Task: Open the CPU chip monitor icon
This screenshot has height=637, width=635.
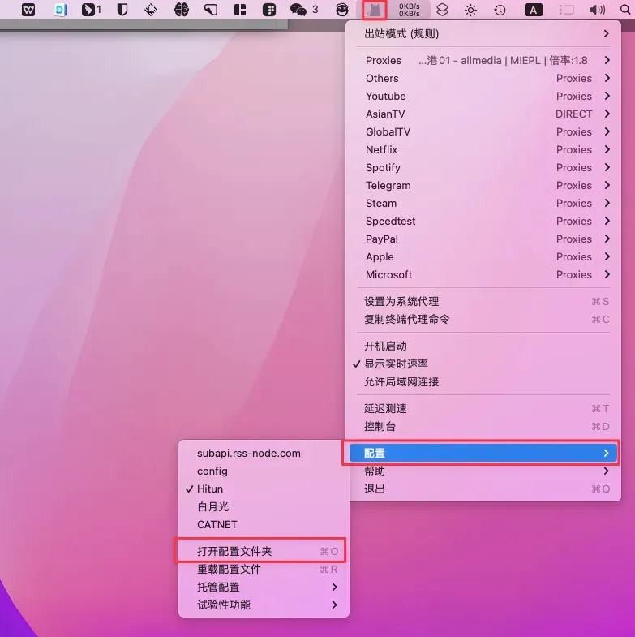Action: pos(151,10)
